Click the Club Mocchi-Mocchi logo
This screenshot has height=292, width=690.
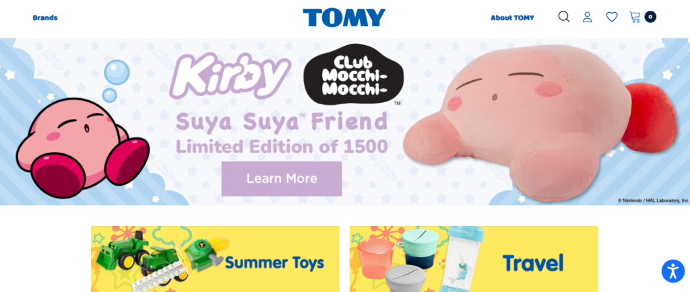[x=353, y=75]
